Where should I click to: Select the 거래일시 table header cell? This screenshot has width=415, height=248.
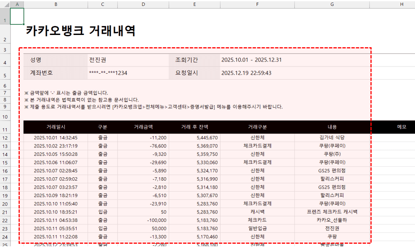click(55, 127)
